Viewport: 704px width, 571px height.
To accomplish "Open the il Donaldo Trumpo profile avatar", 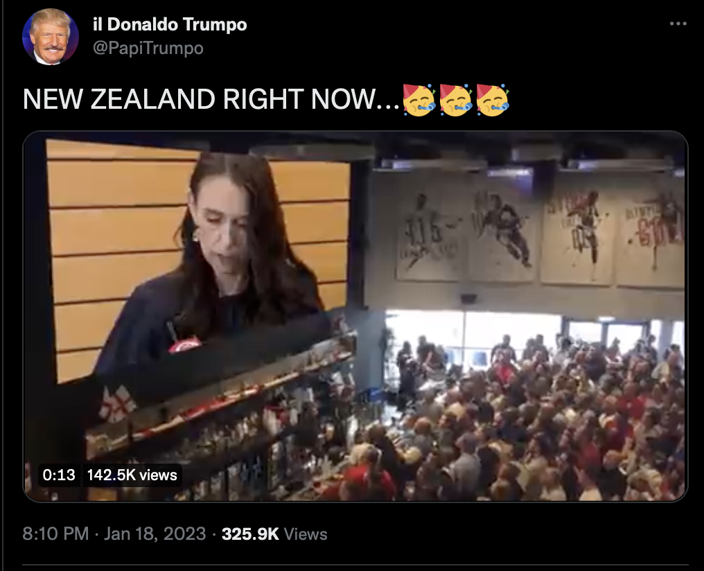I will pos(51,36).
